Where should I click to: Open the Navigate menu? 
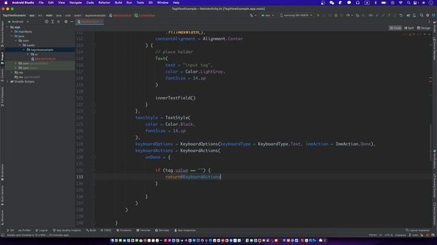(x=76, y=3)
